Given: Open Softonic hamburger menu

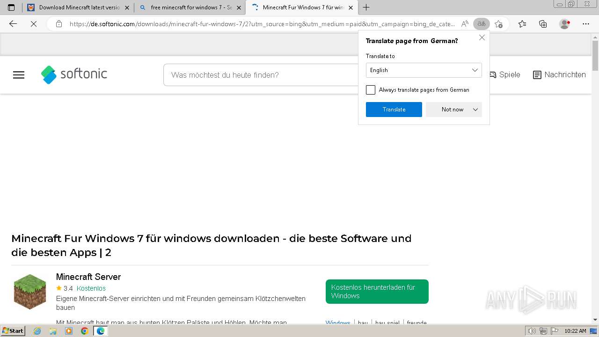Looking at the screenshot, I should [19, 75].
